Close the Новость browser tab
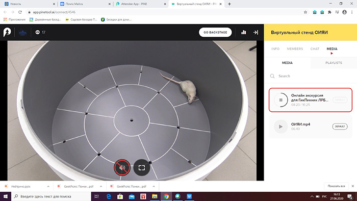357x201 pixels. coord(54,4)
